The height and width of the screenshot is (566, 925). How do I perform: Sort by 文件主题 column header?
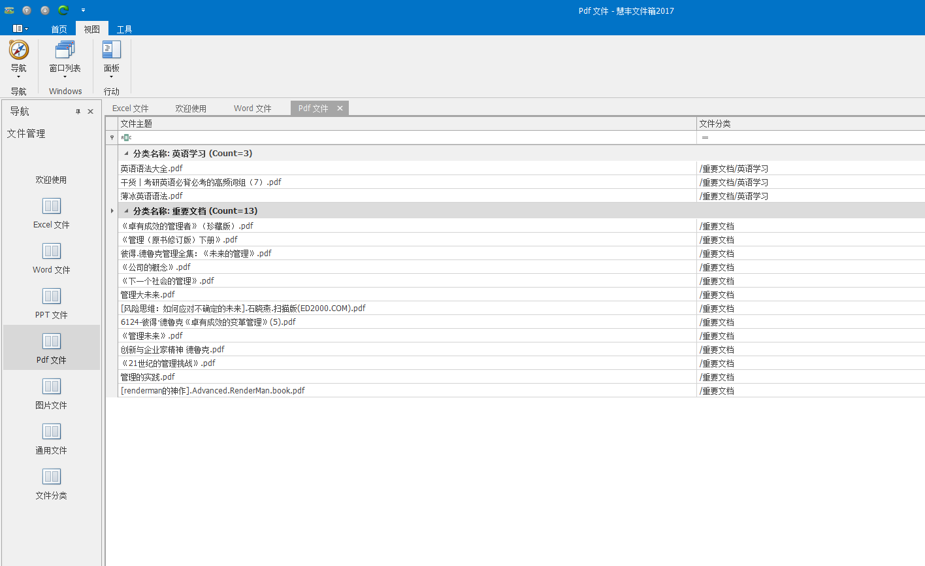pos(407,124)
